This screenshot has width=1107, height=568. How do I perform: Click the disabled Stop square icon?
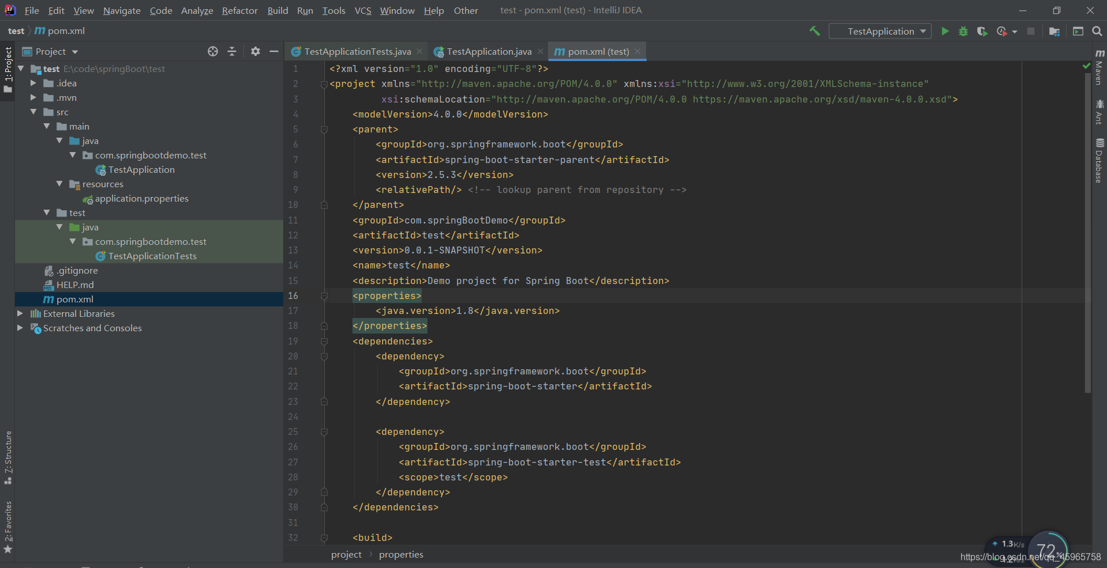click(x=1031, y=31)
